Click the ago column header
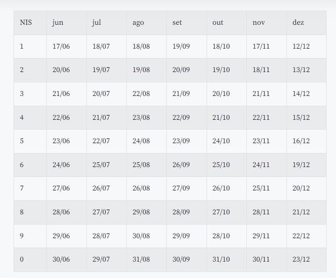 [138, 22]
